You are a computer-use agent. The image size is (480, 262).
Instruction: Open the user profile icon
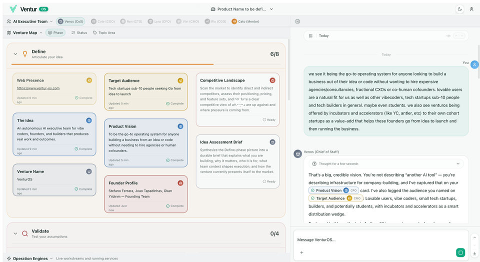471,9
